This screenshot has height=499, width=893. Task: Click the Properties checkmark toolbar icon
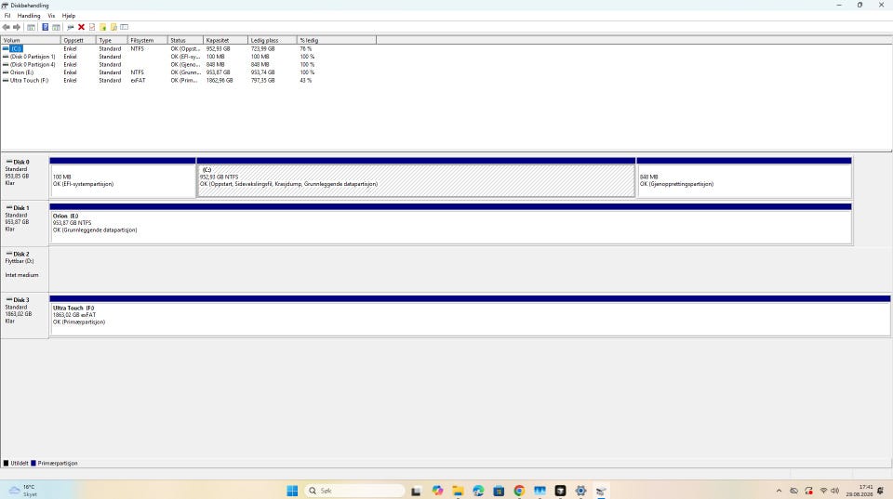pyautogui.click(x=92, y=27)
